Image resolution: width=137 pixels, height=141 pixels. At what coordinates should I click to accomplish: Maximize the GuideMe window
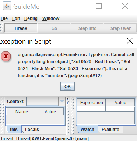tap(99, 6)
